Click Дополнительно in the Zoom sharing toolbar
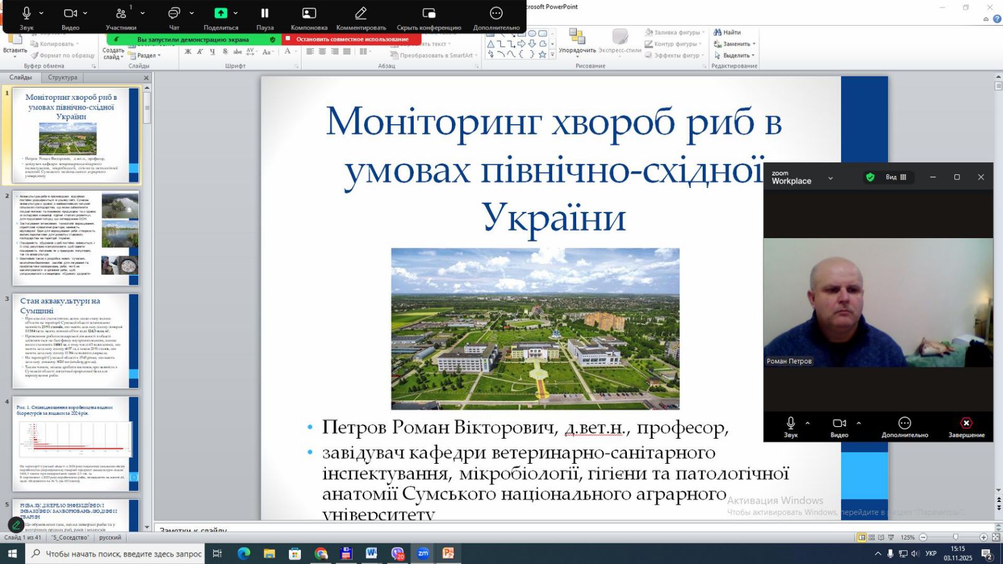1003x564 pixels. 496,17
